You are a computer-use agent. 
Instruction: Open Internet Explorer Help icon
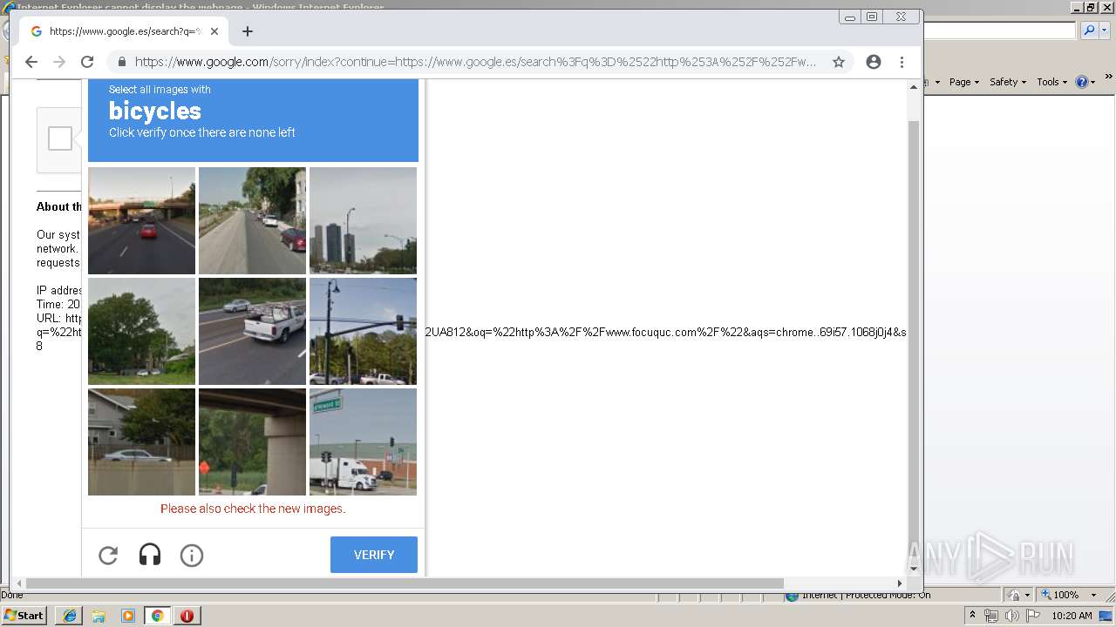(x=1082, y=82)
